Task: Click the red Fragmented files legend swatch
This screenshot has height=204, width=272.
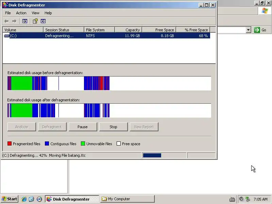Action: [x=10, y=143]
